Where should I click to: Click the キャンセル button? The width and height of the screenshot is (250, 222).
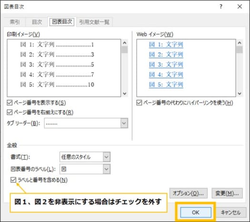pos(230,212)
